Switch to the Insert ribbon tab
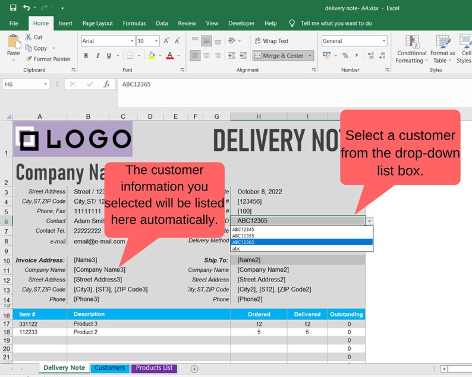This screenshot has height=377, width=472. click(65, 23)
